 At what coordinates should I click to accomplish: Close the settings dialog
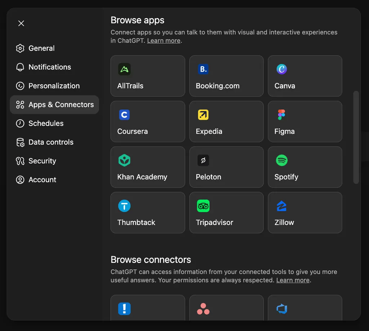pyautogui.click(x=21, y=23)
